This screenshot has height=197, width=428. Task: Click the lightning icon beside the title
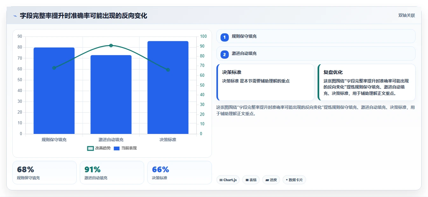(15, 16)
